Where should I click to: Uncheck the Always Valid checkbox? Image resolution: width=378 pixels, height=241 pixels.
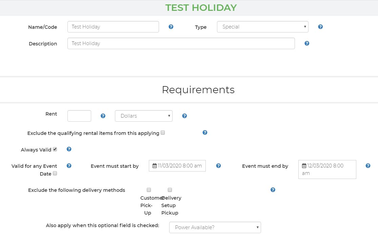pyautogui.click(x=55, y=149)
